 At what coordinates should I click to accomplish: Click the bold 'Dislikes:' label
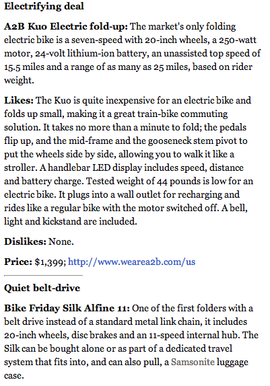(25, 241)
